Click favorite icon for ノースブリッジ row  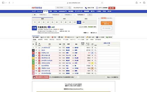coord(95,48)
